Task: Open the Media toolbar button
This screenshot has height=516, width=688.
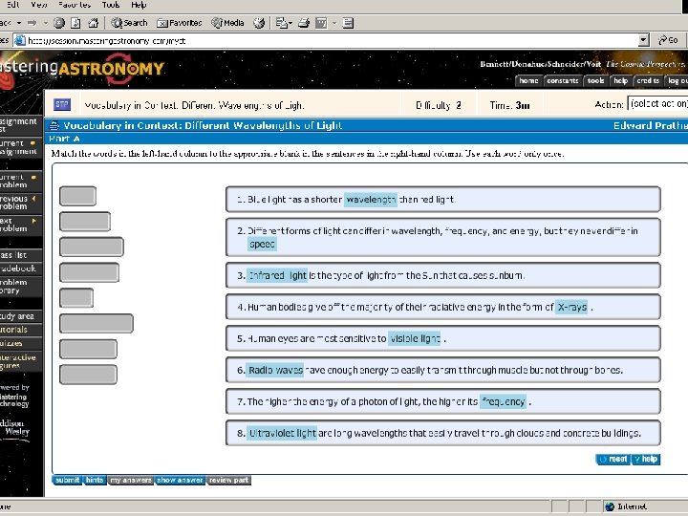Action: coord(227,23)
